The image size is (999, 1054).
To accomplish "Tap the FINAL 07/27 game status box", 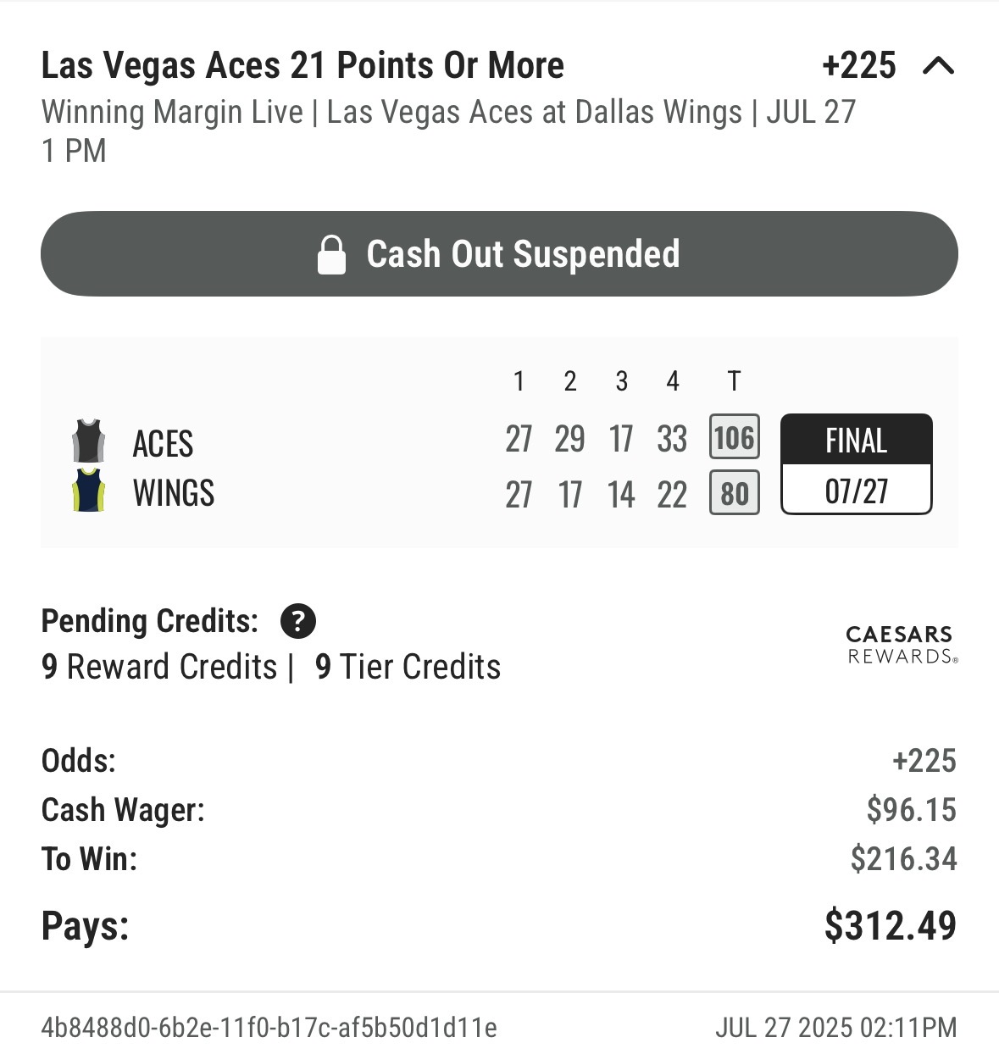I will [x=856, y=464].
